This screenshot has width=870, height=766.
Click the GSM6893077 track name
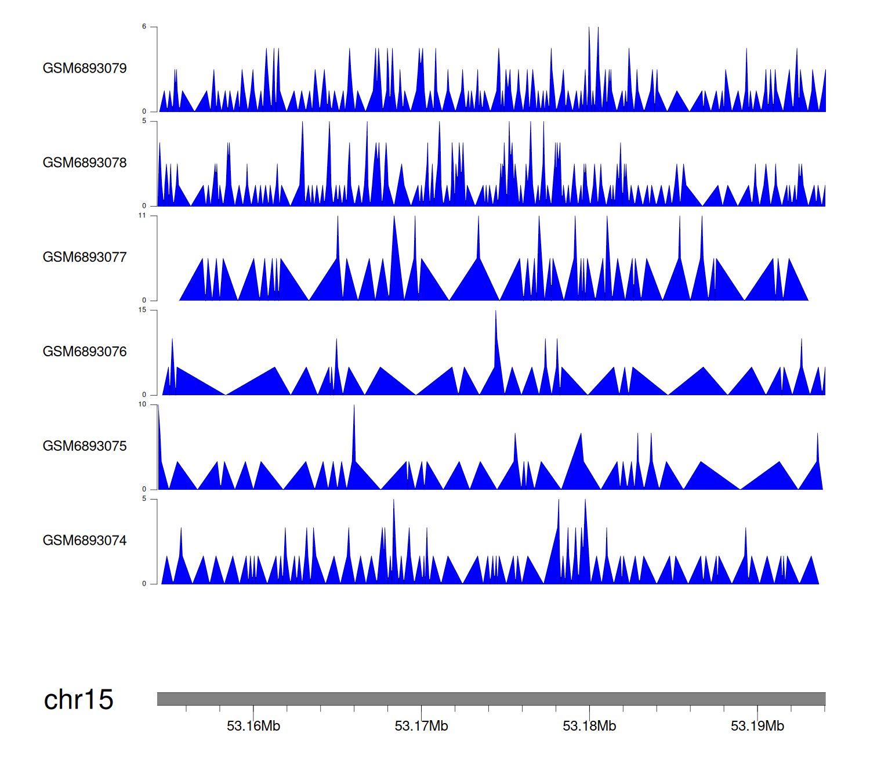[85, 258]
